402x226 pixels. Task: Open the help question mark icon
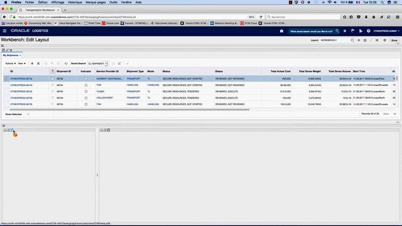(369, 31)
